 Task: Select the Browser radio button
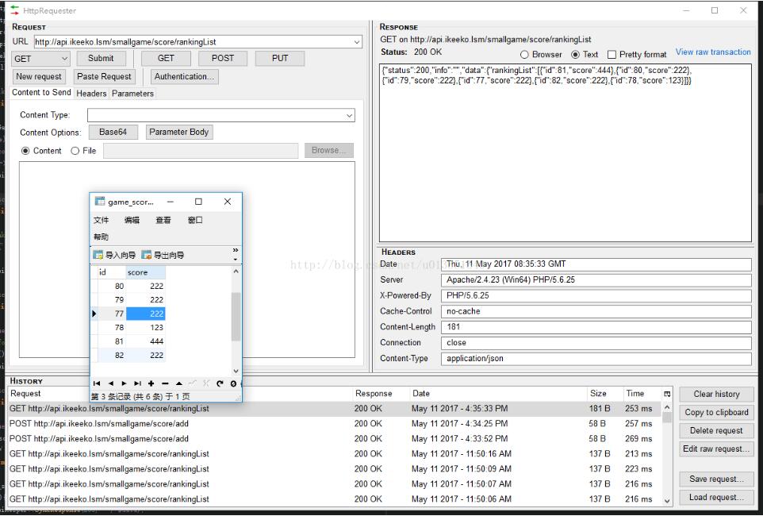click(x=524, y=55)
